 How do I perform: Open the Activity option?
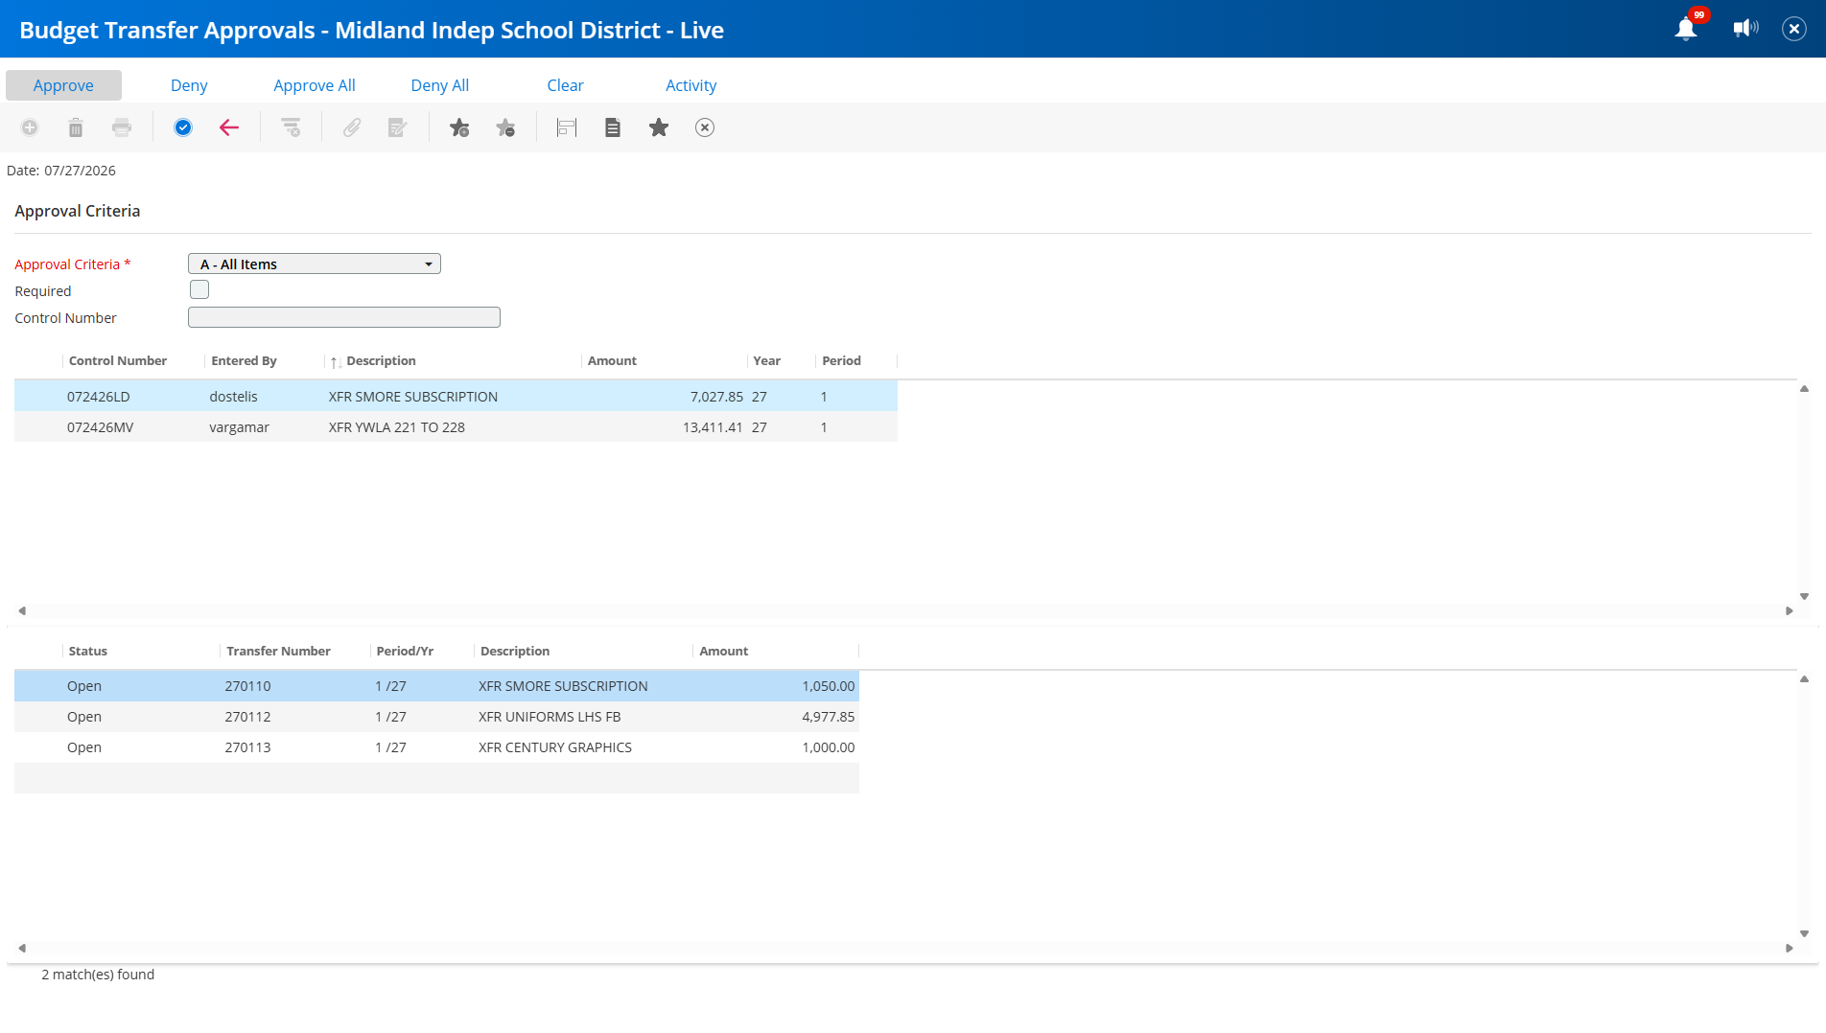click(691, 85)
